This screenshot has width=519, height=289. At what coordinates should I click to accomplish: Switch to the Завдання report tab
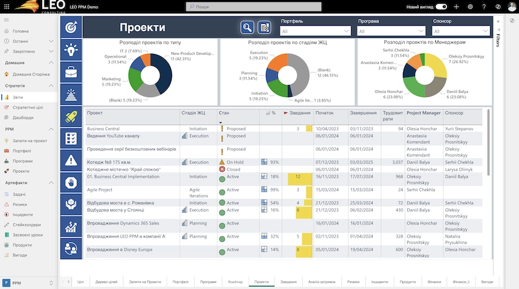pos(288,281)
